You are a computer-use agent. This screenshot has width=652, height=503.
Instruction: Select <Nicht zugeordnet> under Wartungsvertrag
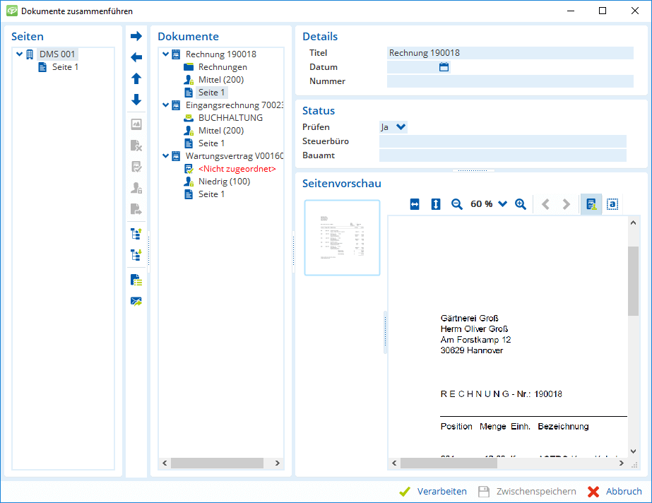pos(237,169)
